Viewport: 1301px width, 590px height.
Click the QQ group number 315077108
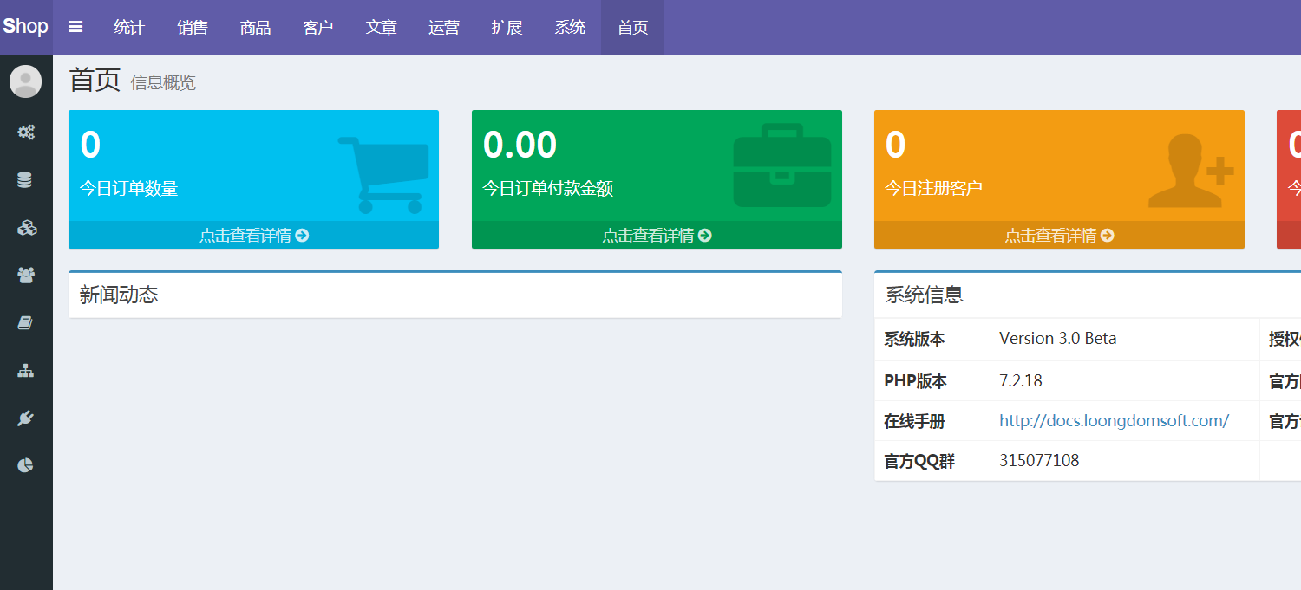[1039, 460]
